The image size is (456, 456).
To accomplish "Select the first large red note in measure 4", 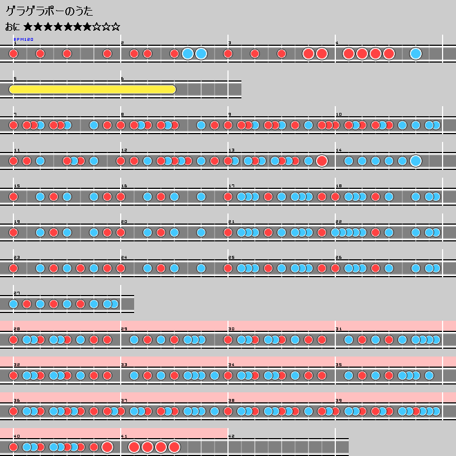I will click(x=348, y=54).
